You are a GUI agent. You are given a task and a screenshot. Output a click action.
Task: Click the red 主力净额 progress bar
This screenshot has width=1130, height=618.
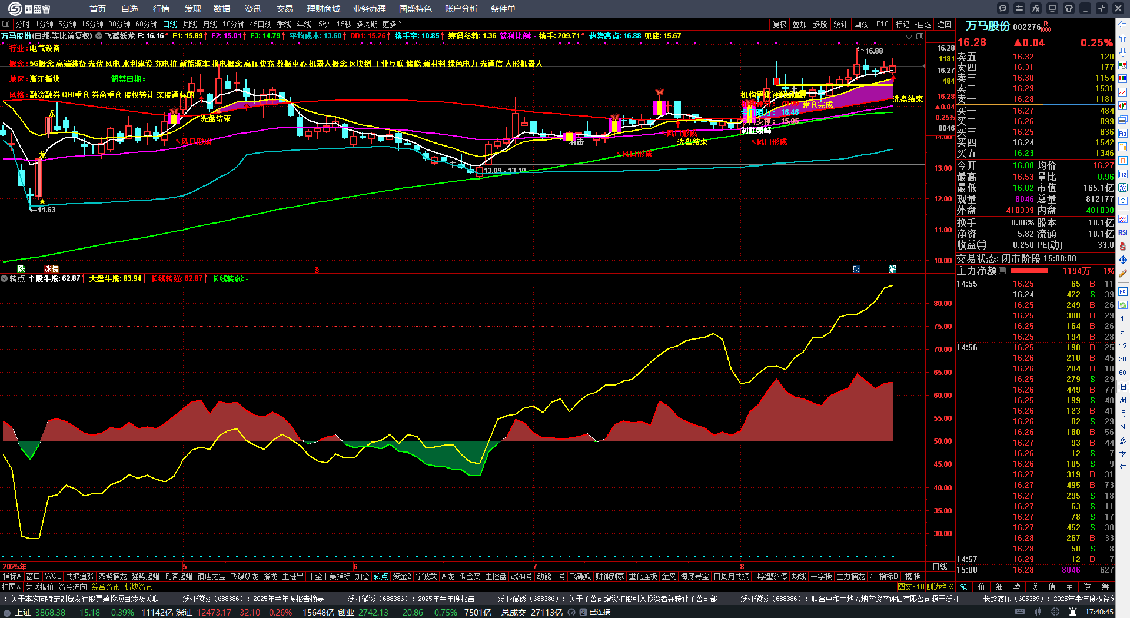point(1029,271)
